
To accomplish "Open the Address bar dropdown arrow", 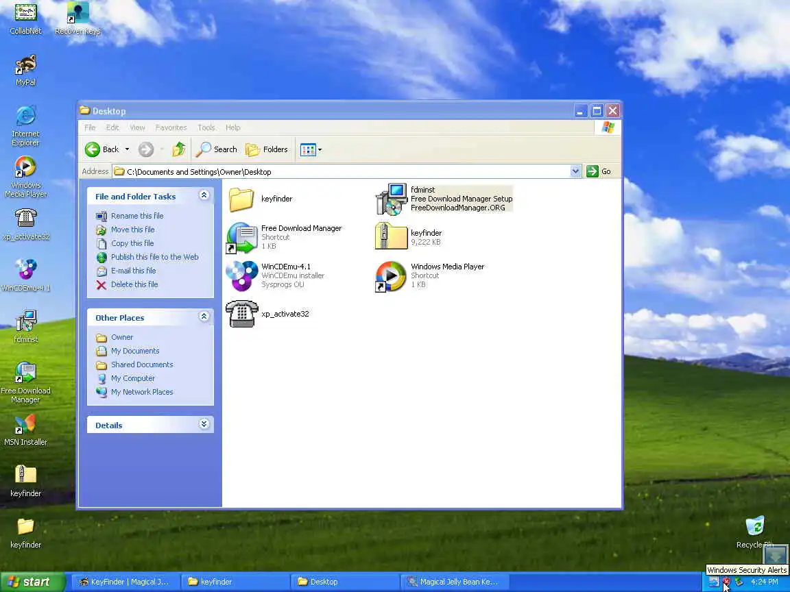I will coord(575,172).
